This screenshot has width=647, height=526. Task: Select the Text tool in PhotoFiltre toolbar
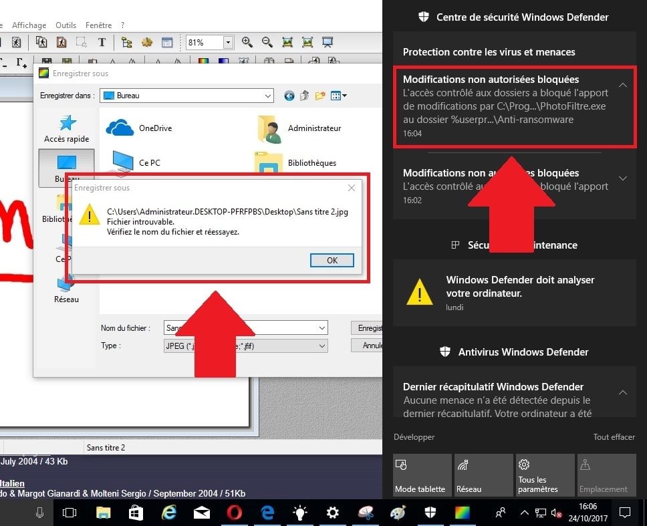point(102,42)
